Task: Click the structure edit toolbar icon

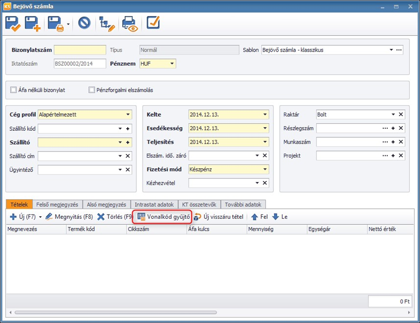Action: pos(107,23)
